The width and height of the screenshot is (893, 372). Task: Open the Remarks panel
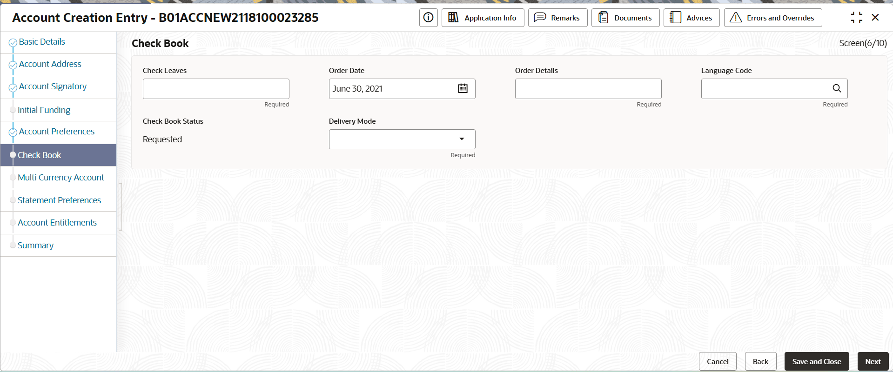[x=557, y=18]
